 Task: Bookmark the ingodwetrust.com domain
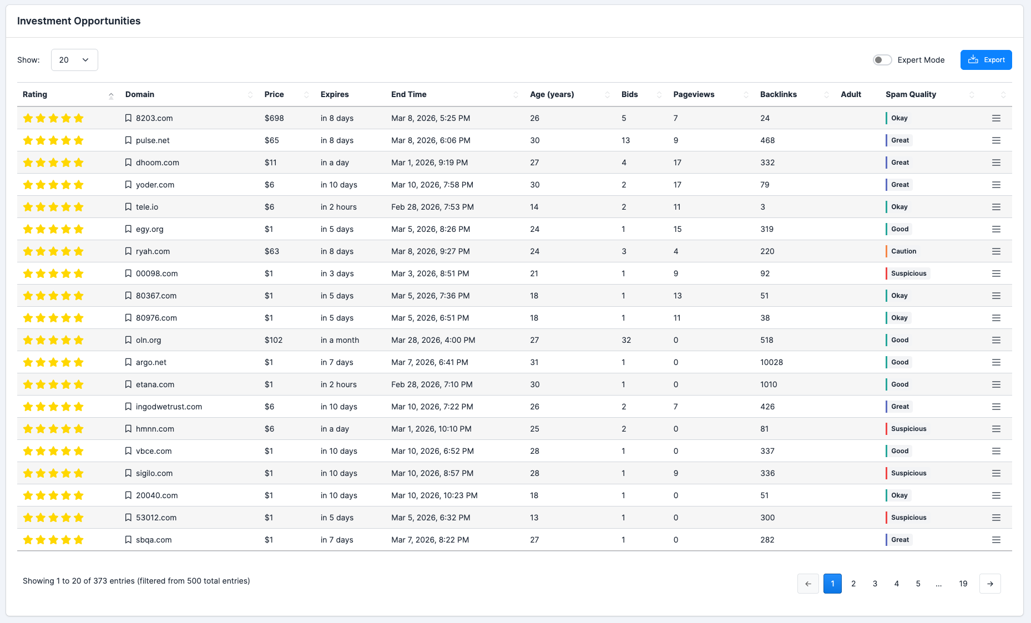tap(128, 407)
